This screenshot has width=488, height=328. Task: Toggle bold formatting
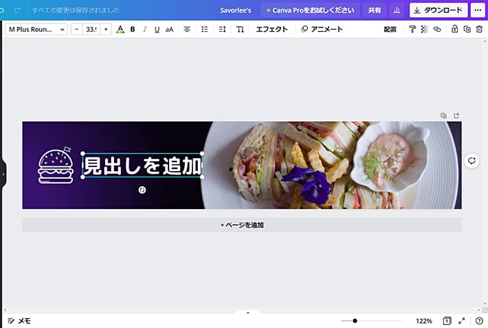[x=133, y=30]
